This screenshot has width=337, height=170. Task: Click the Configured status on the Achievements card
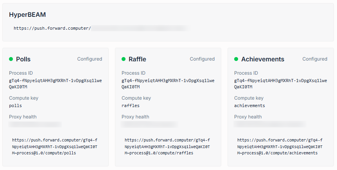point(315,59)
